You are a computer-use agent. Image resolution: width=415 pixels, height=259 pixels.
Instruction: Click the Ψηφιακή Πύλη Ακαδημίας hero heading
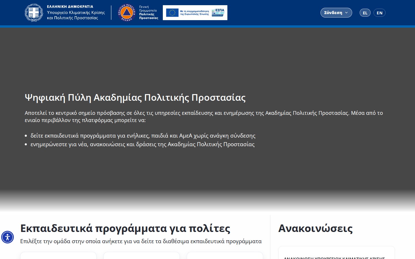point(135,98)
